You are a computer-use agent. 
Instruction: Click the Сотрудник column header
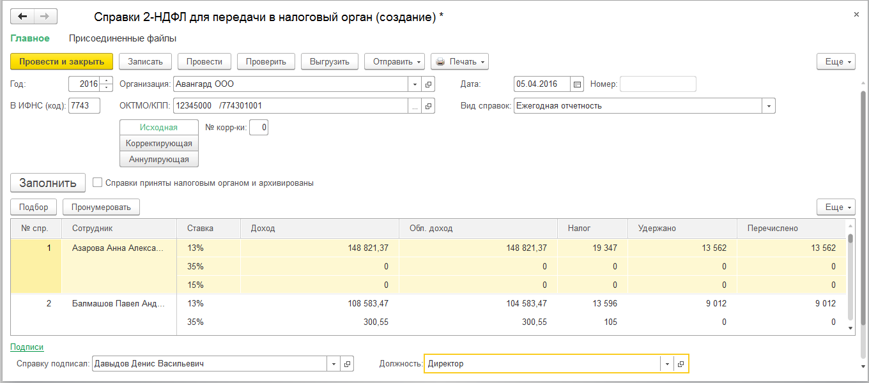(x=119, y=229)
